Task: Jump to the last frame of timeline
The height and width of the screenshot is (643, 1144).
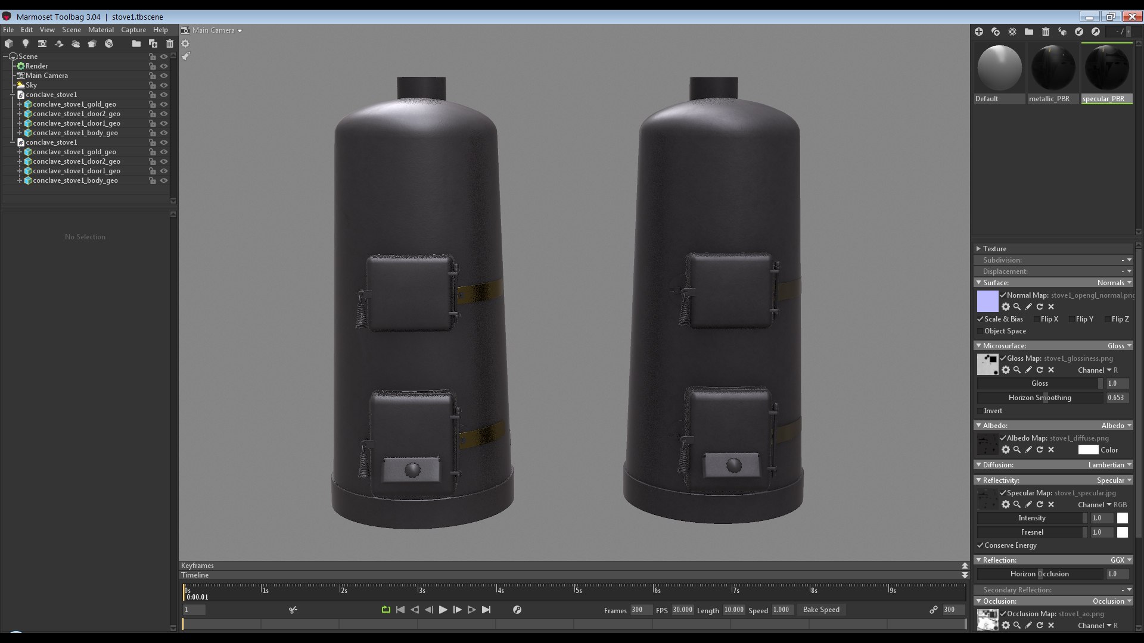Action: (486, 610)
